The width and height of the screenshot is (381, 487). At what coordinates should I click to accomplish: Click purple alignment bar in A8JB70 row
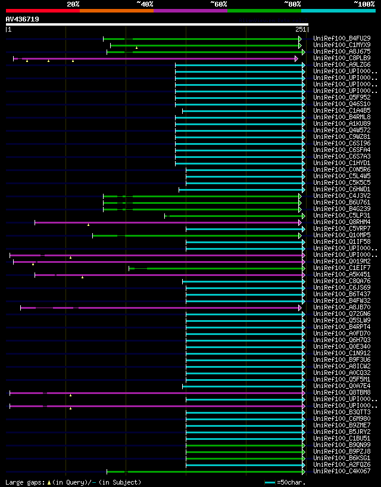click(x=160, y=308)
